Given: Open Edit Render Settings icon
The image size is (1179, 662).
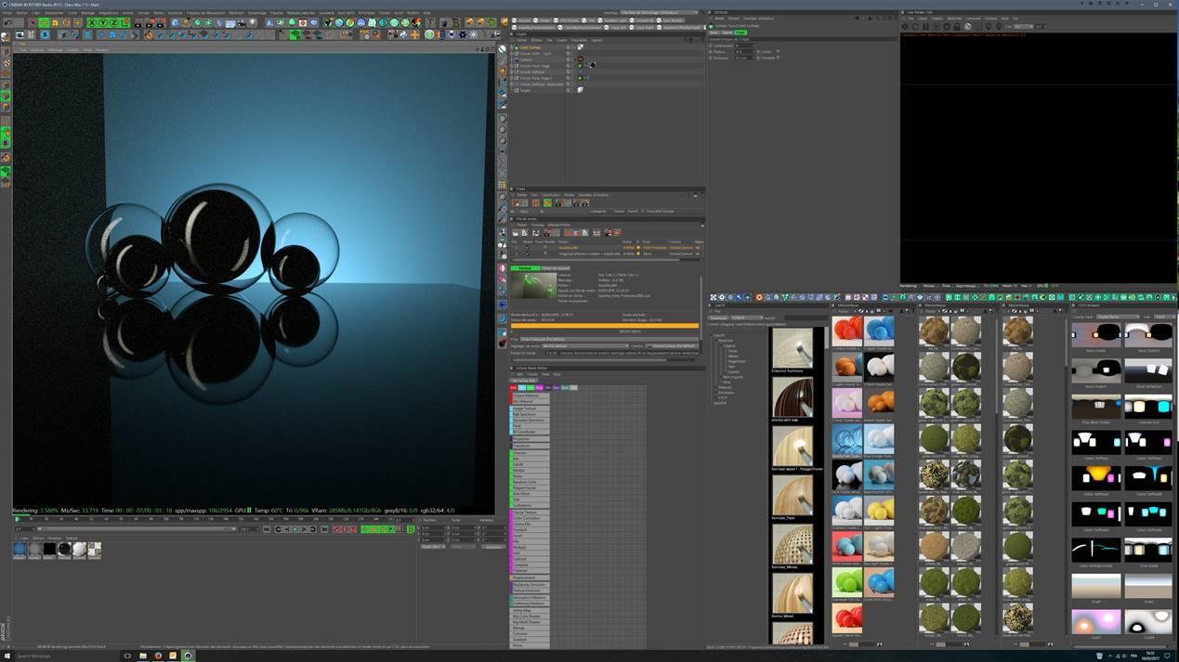Looking at the screenshot, I should pos(162,23).
